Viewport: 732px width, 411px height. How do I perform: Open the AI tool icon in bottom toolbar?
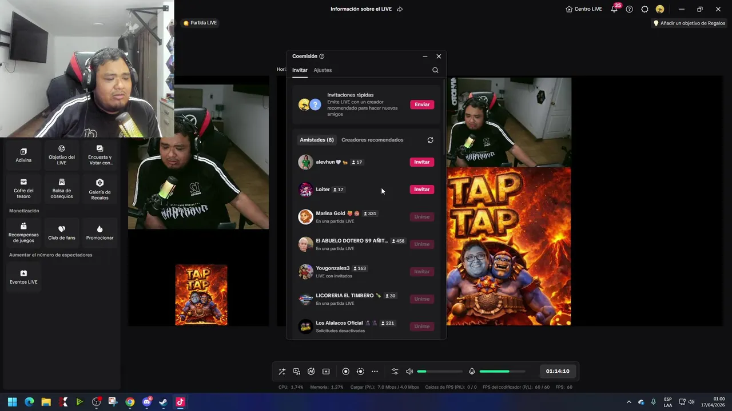pos(311,372)
